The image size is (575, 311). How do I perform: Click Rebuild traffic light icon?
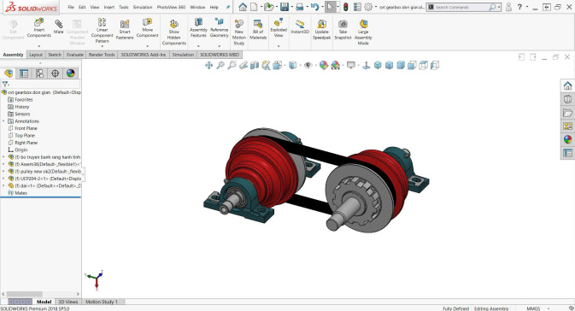tap(346, 7)
